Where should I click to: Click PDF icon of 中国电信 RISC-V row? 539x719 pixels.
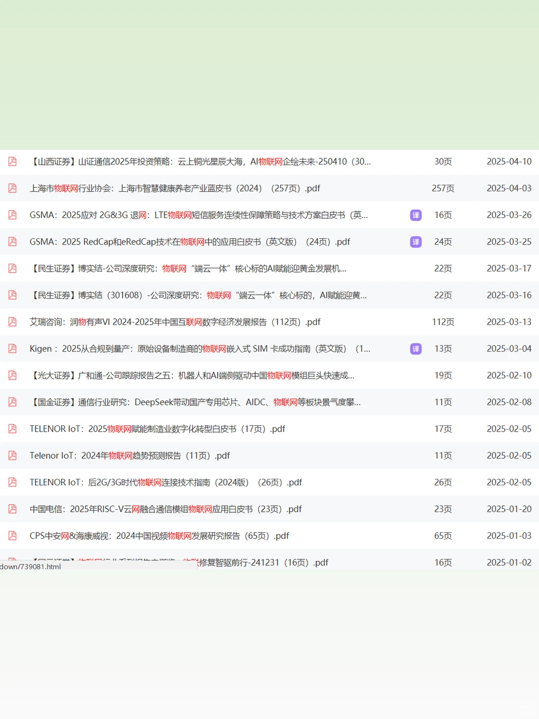point(12,509)
